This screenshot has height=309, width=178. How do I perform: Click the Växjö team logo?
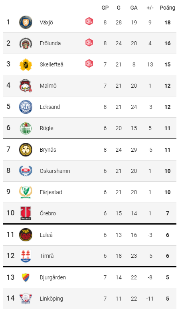click(26, 22)
